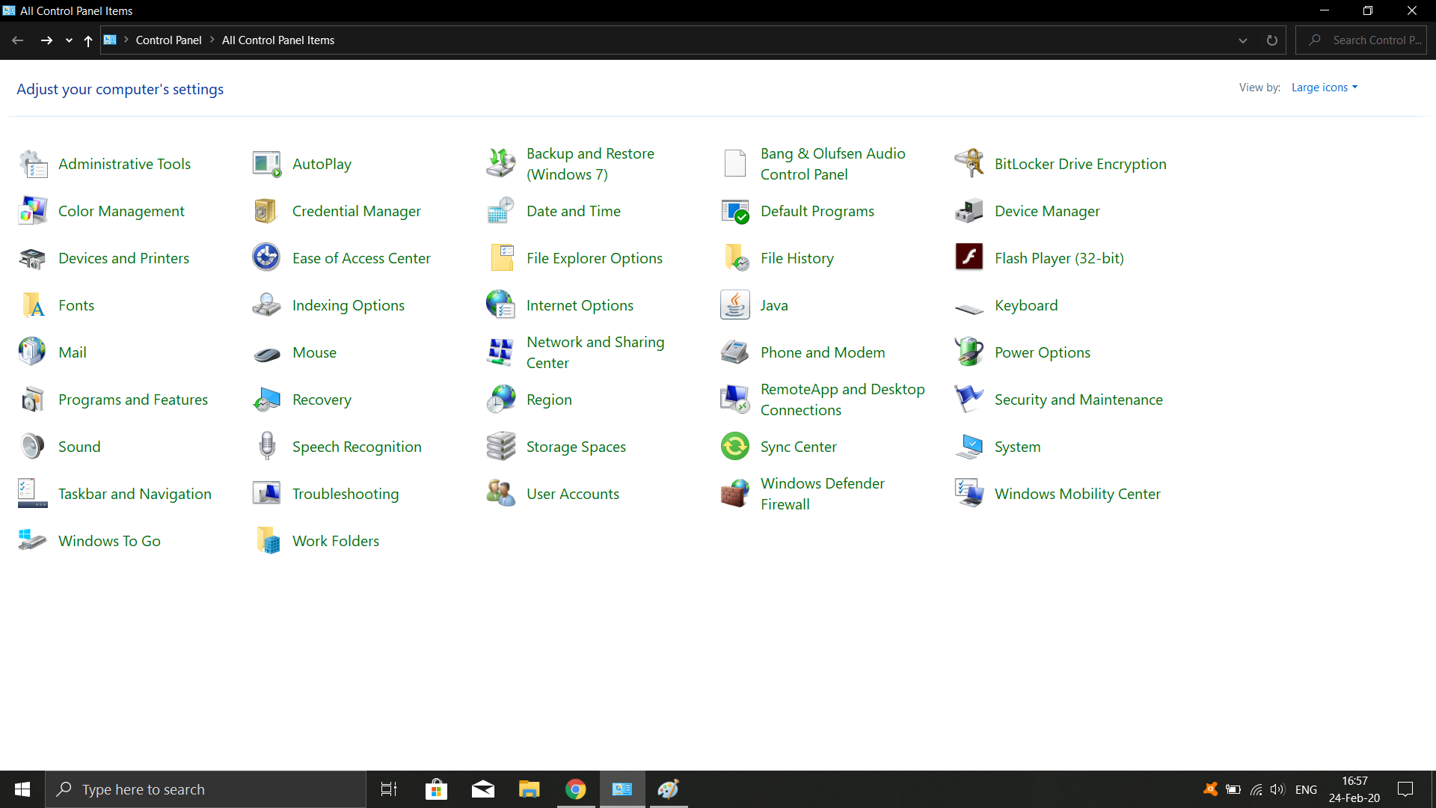Go up one level with the Up arrow
The image size is (1436, 808).
coord(88,40)
